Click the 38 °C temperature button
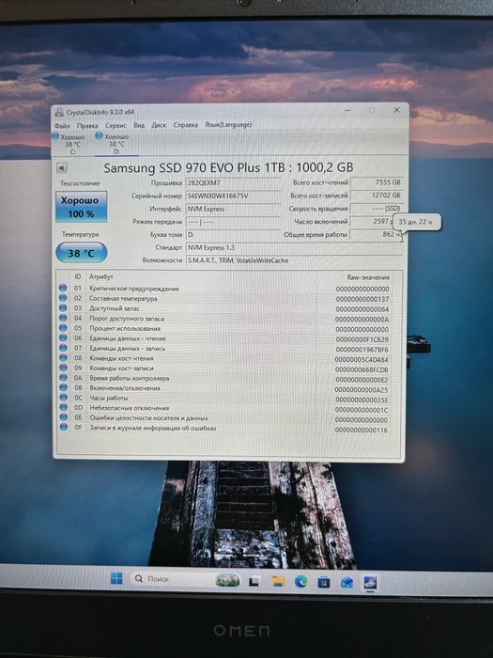 tap(82, 253)
